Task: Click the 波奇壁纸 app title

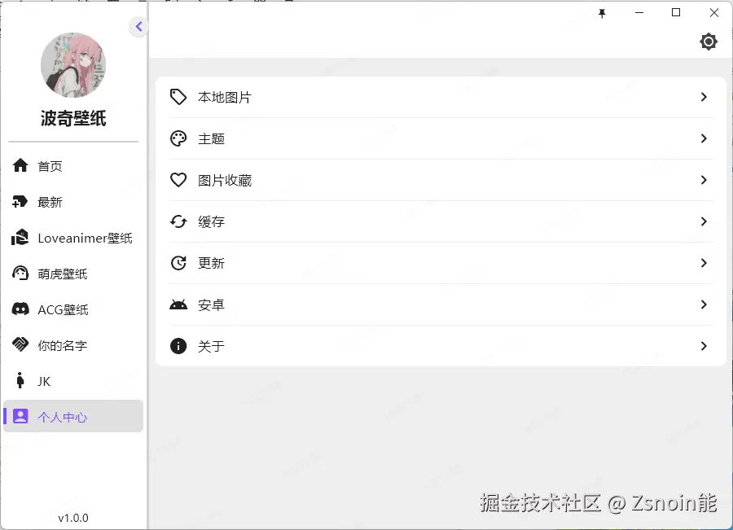Action: pyautogui.click(x=73, y=118)
